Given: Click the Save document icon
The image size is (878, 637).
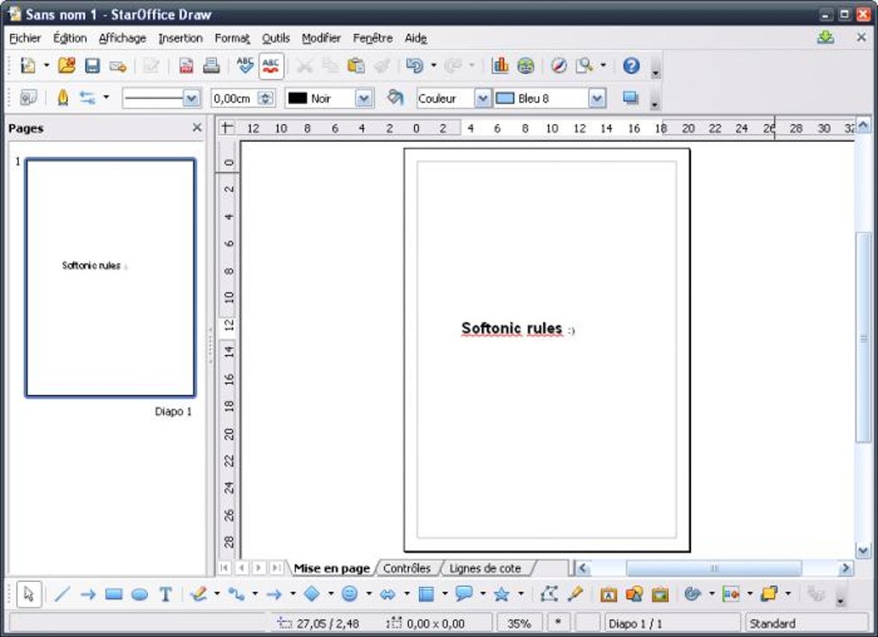Looking at the screenshot, I should (92, 65).
